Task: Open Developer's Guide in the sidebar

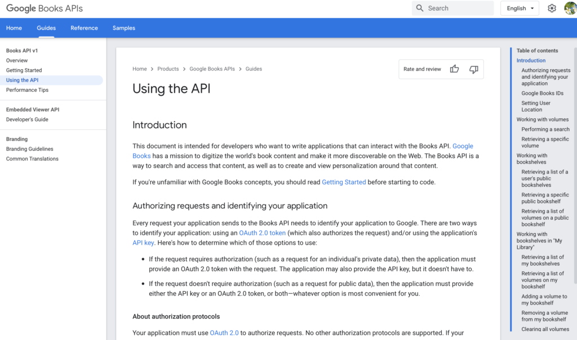Action: [x=27, y=119]
